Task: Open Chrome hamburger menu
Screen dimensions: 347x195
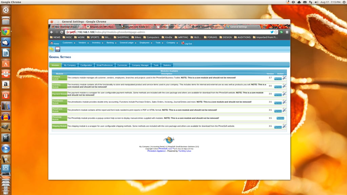Action: 287,32
